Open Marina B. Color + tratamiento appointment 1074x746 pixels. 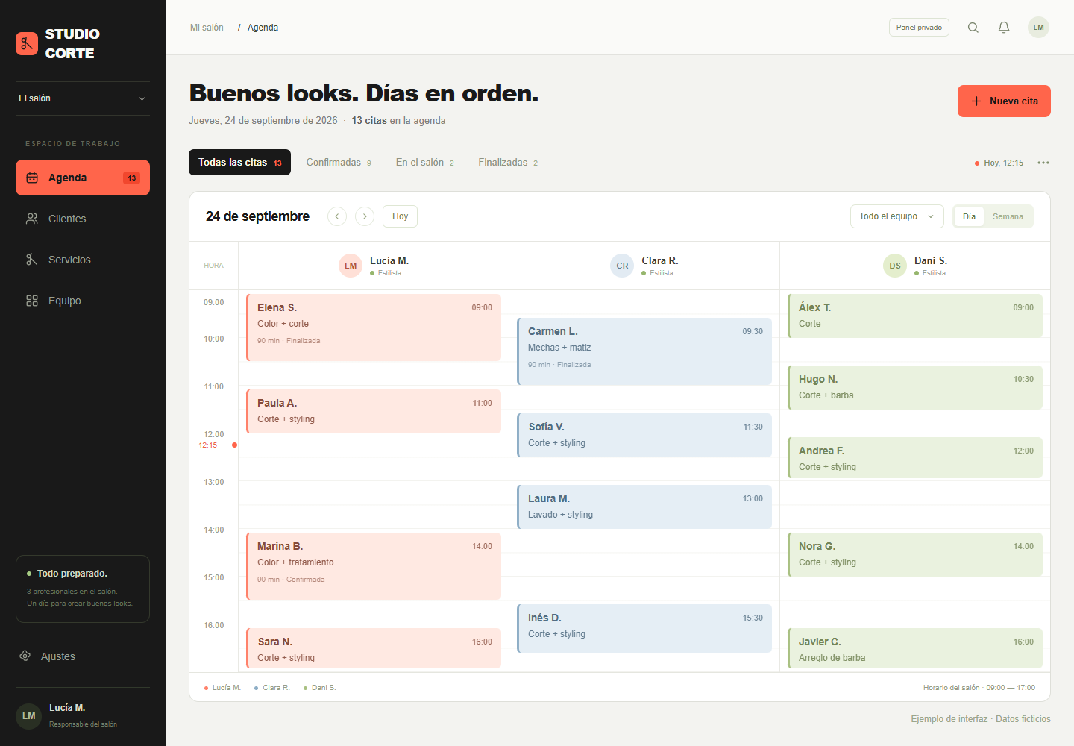374,566
